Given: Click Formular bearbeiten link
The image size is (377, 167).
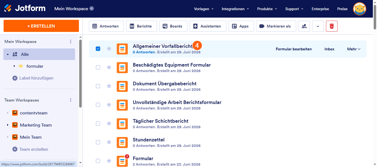Looking at the screenshot, I should click(x=294, y=49).
